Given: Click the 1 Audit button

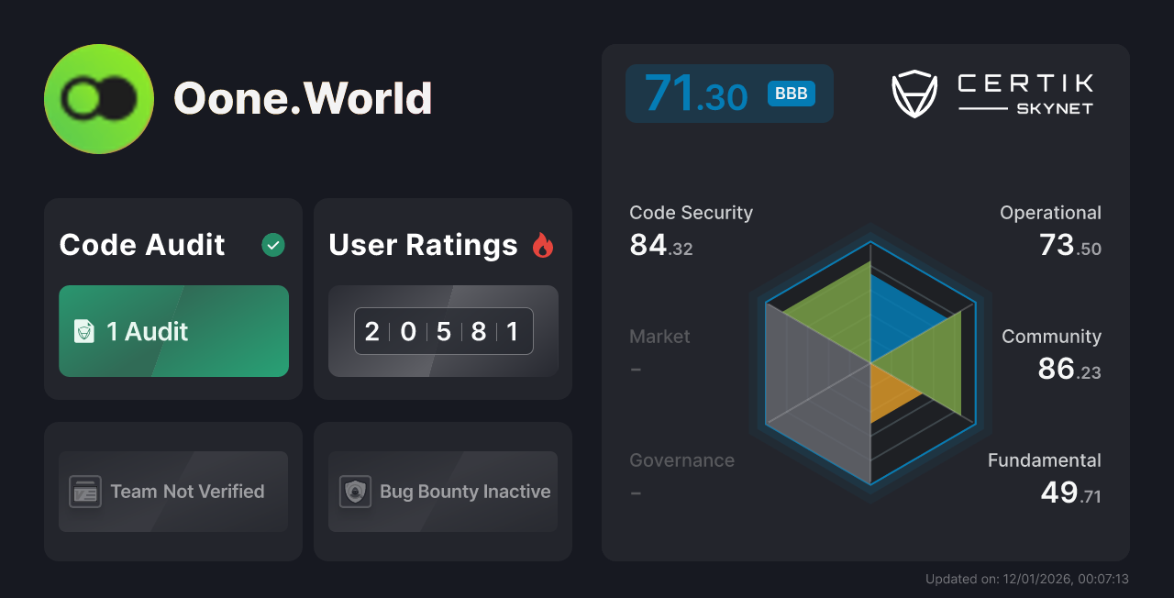Looking at the screenshot, I should click(172, 331).
